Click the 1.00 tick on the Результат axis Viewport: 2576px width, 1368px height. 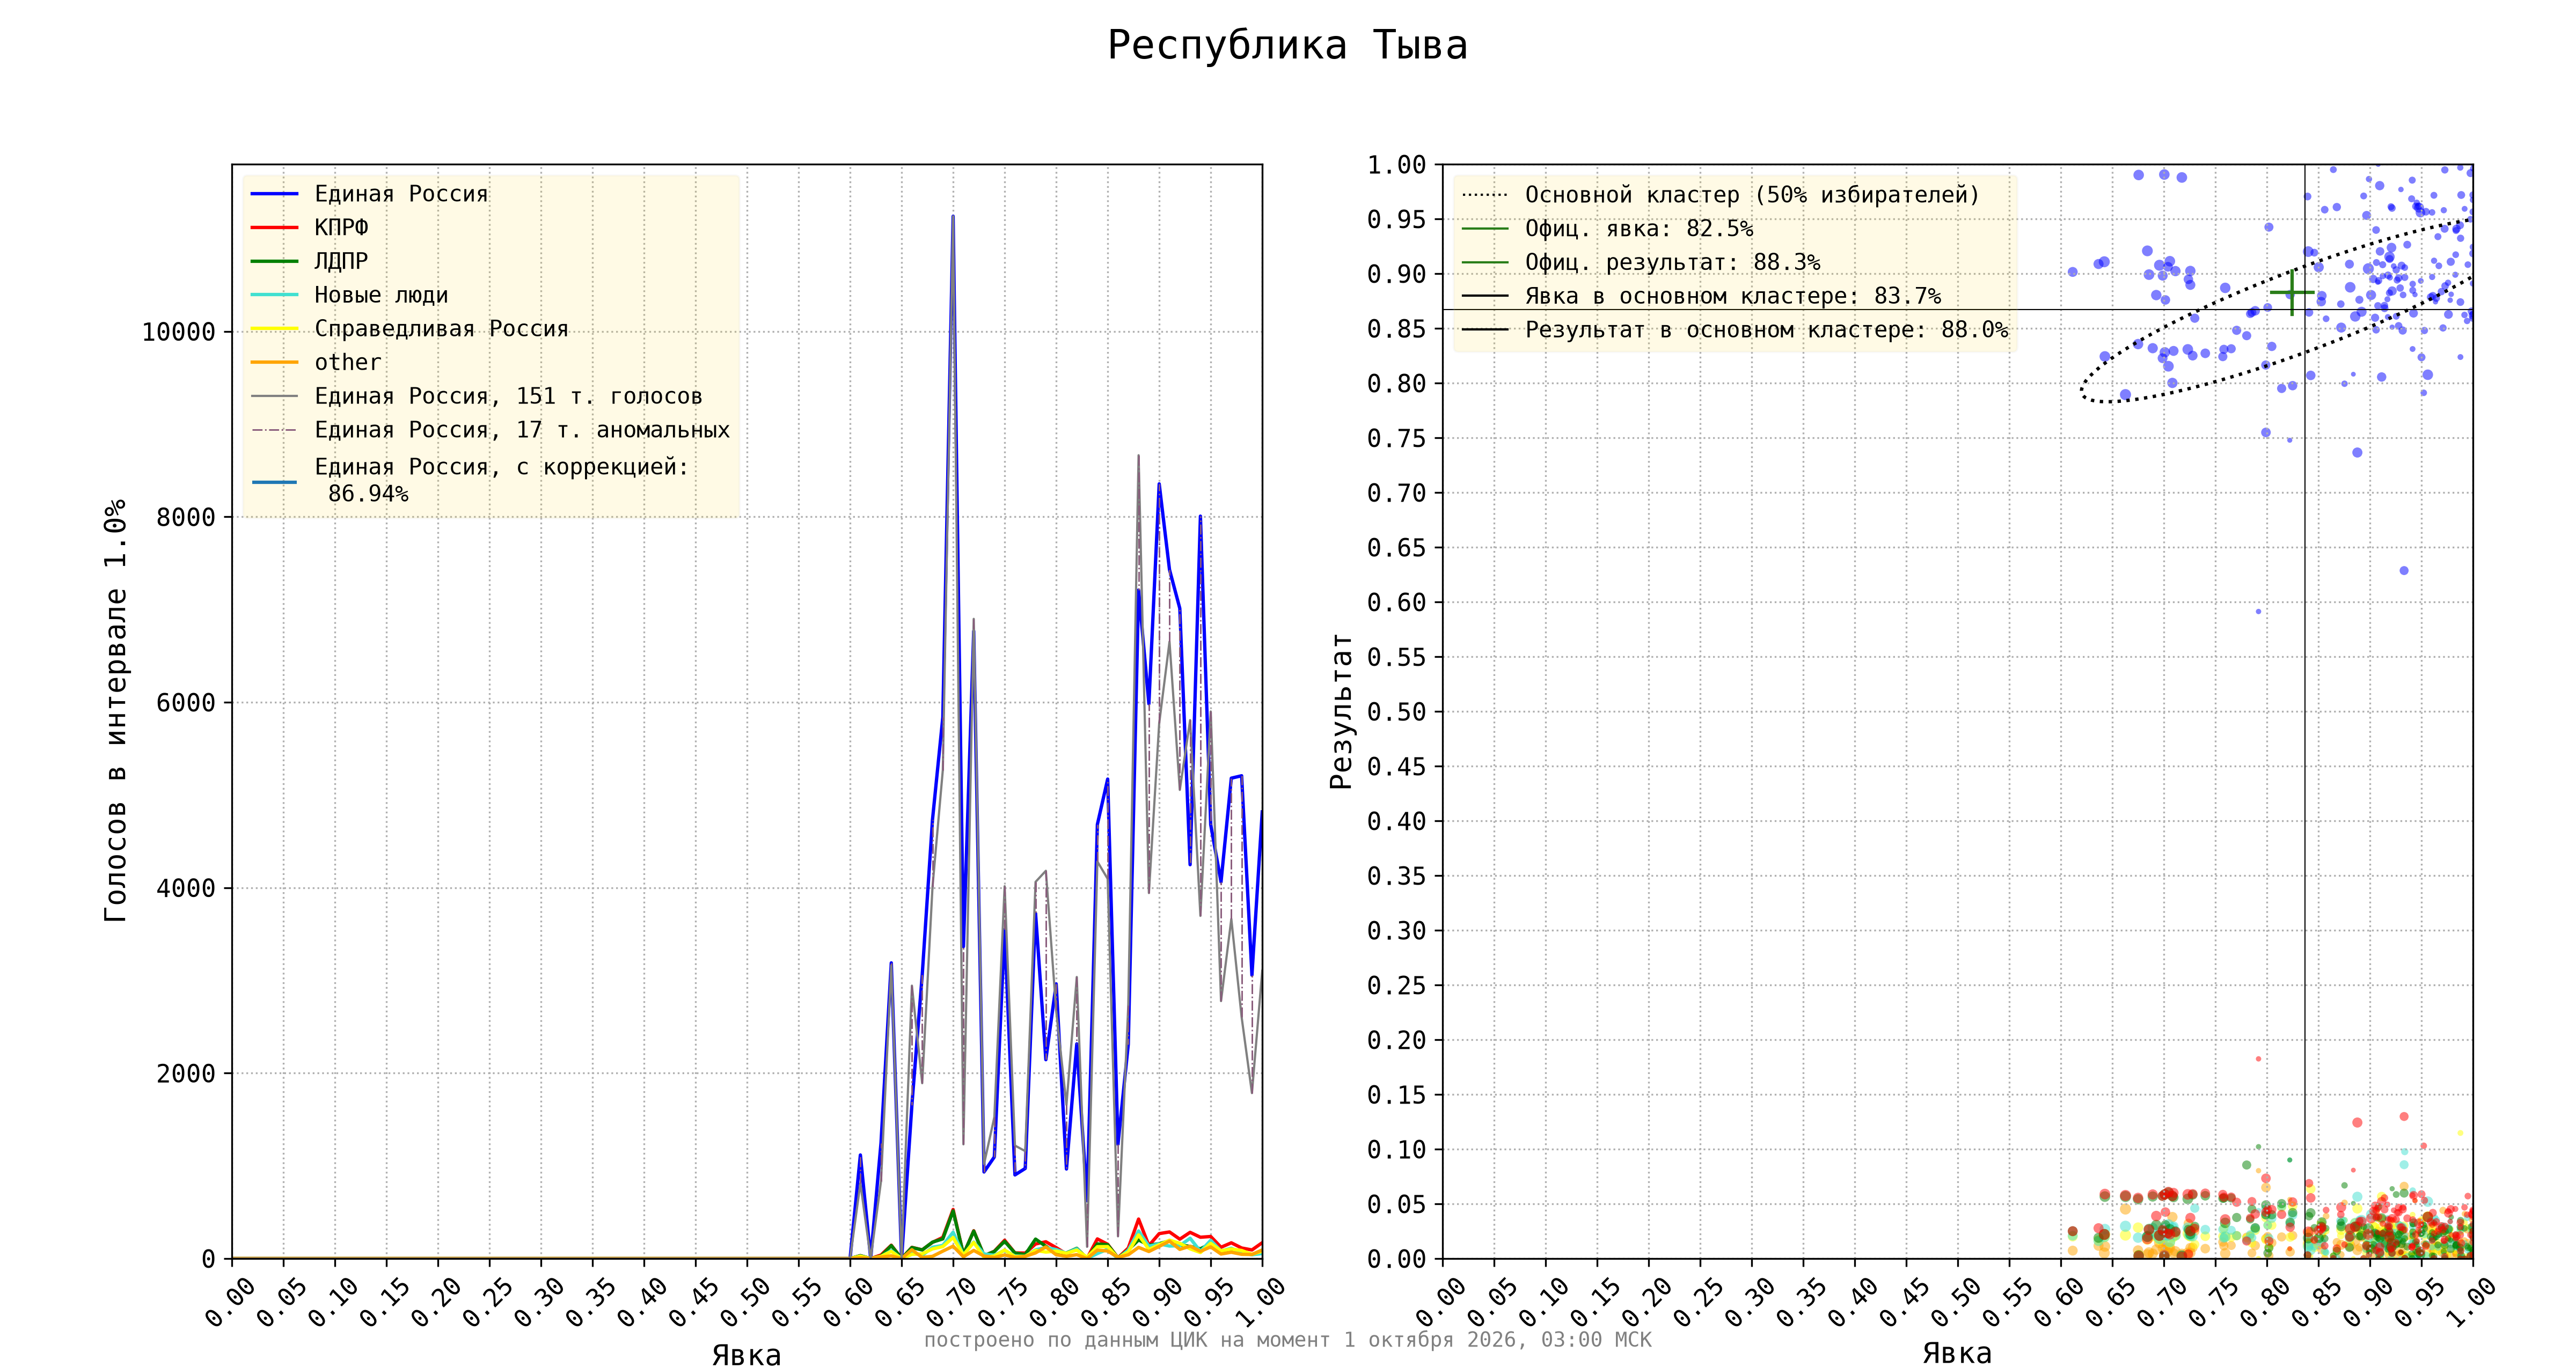point(1397,165)
